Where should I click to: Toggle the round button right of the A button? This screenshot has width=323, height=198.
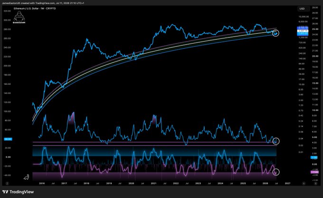click(315, 183)
